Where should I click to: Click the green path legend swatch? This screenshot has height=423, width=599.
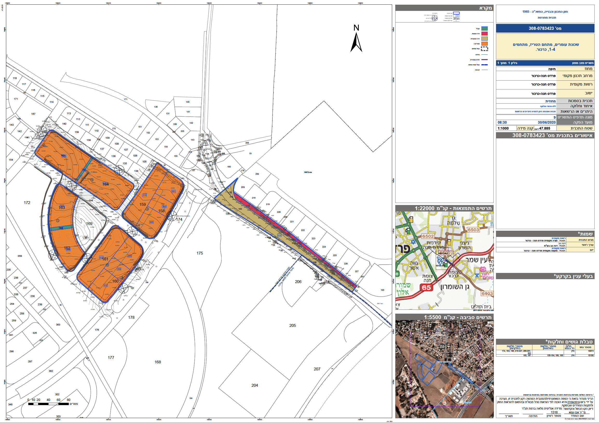pyautogui.click(x=484, y=29)
